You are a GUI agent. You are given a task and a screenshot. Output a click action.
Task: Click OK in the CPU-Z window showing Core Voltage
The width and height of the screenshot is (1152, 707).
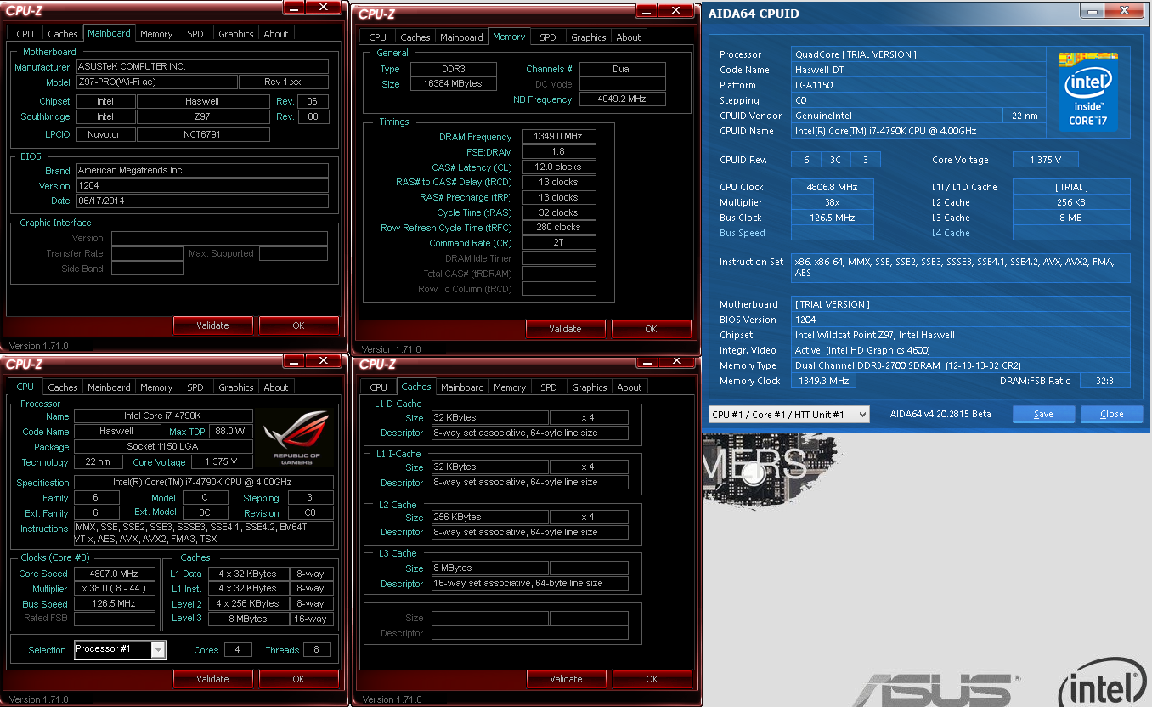298,679
